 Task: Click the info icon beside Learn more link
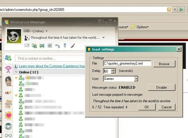(x=16, y=66)
